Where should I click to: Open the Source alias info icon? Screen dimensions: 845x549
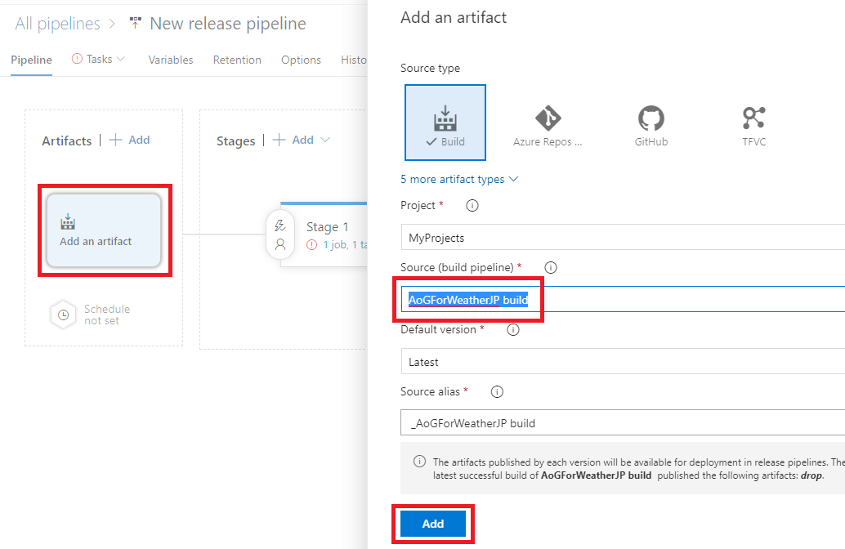click(497, 391)
